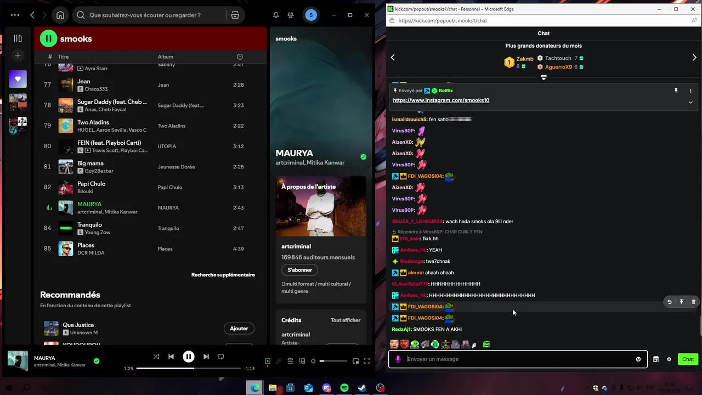Open Spotify from the Windows taskbar

tap(344, 388)
